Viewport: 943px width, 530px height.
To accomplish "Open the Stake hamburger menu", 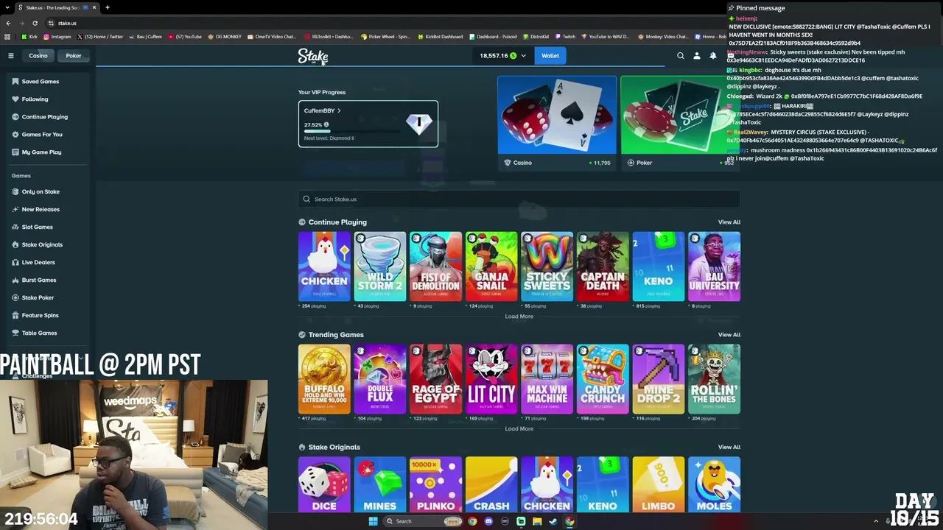I will [11, 56].
